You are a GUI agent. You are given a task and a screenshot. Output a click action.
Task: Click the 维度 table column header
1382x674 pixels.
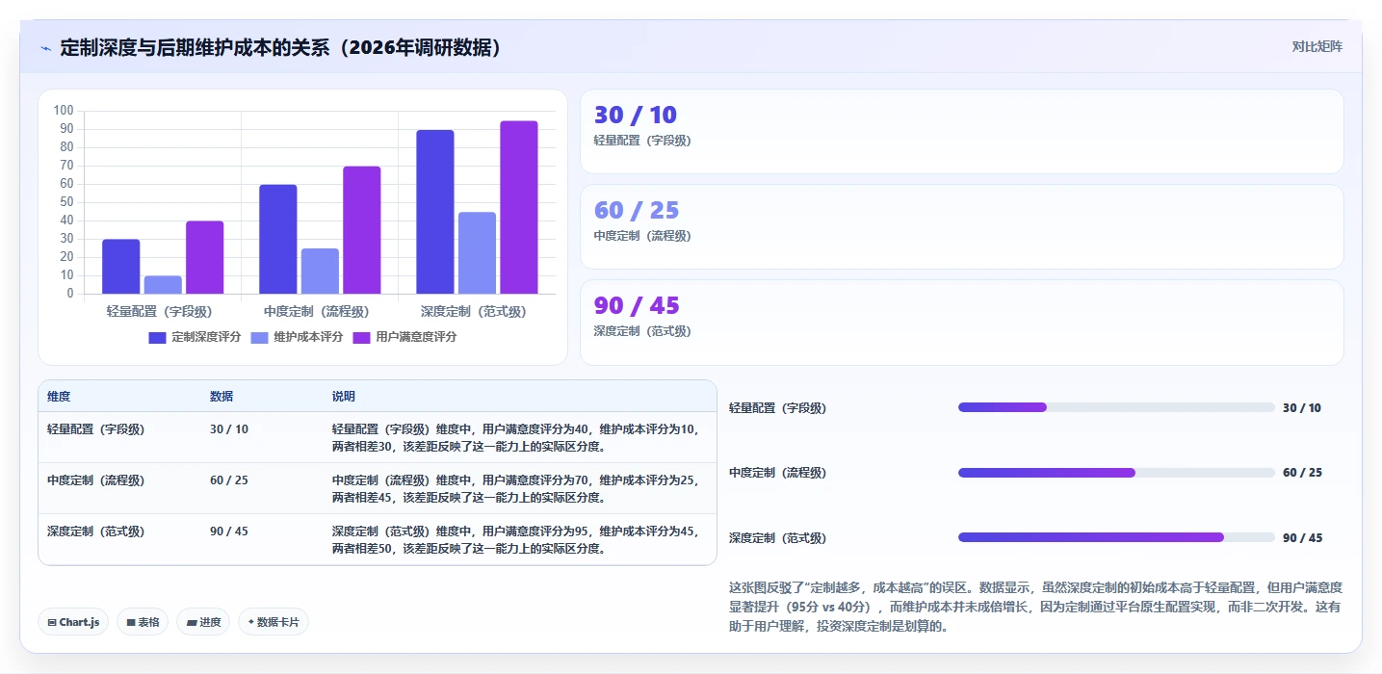(x=59, y=397)
